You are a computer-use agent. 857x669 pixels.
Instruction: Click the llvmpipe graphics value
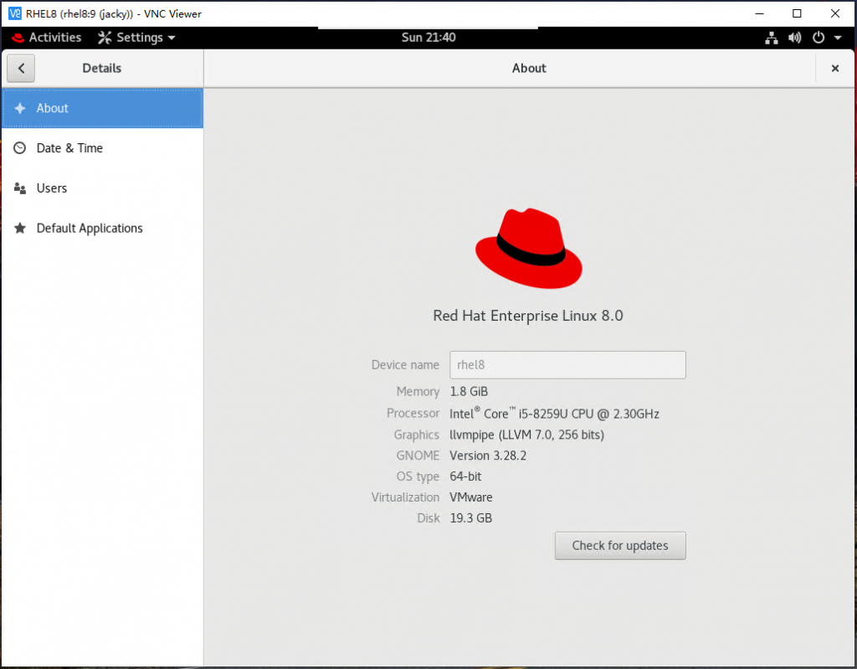pos(527,435)
